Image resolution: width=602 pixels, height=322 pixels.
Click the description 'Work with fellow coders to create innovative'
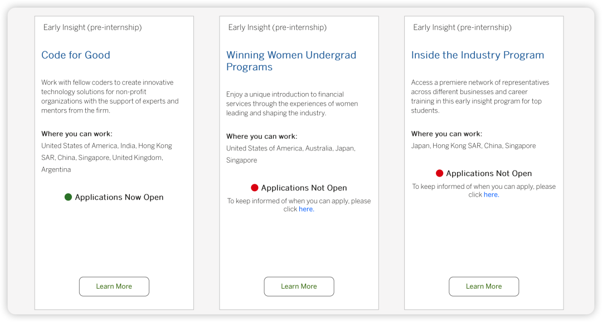110,96
